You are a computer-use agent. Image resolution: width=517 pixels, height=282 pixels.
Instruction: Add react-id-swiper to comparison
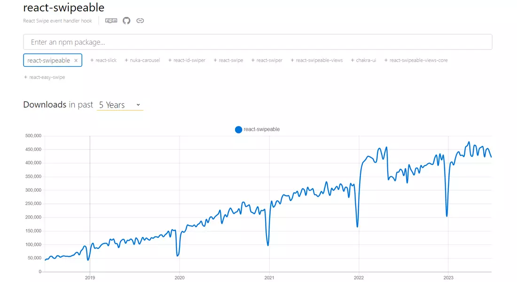click(187, 60)
